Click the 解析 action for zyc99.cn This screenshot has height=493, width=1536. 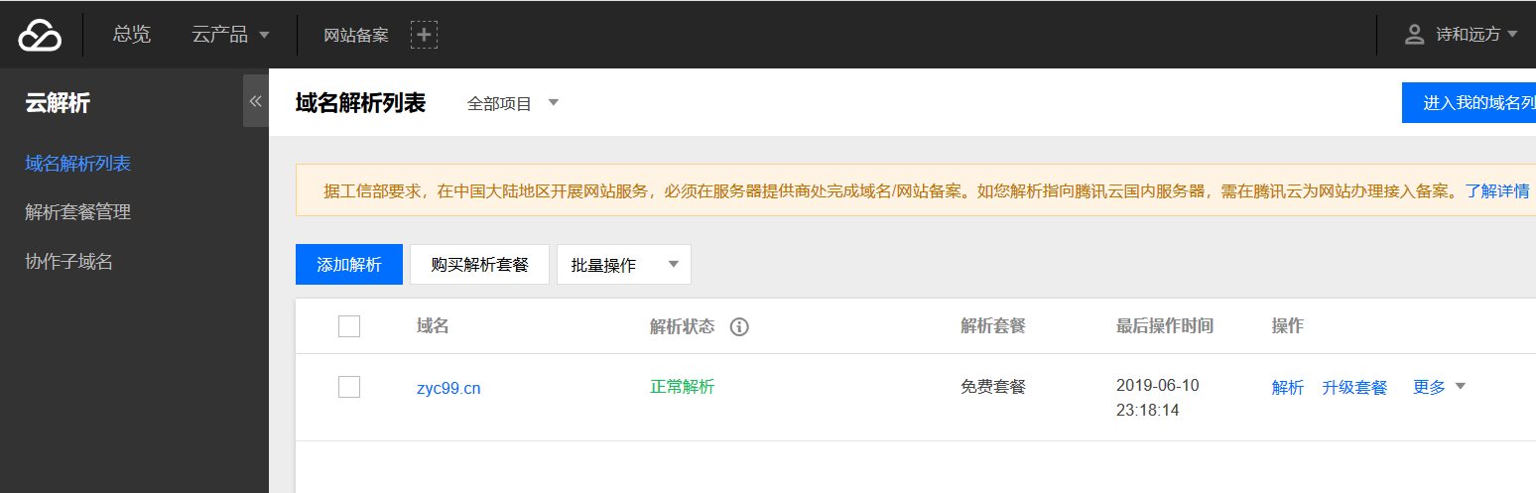tap(1288, 387)
